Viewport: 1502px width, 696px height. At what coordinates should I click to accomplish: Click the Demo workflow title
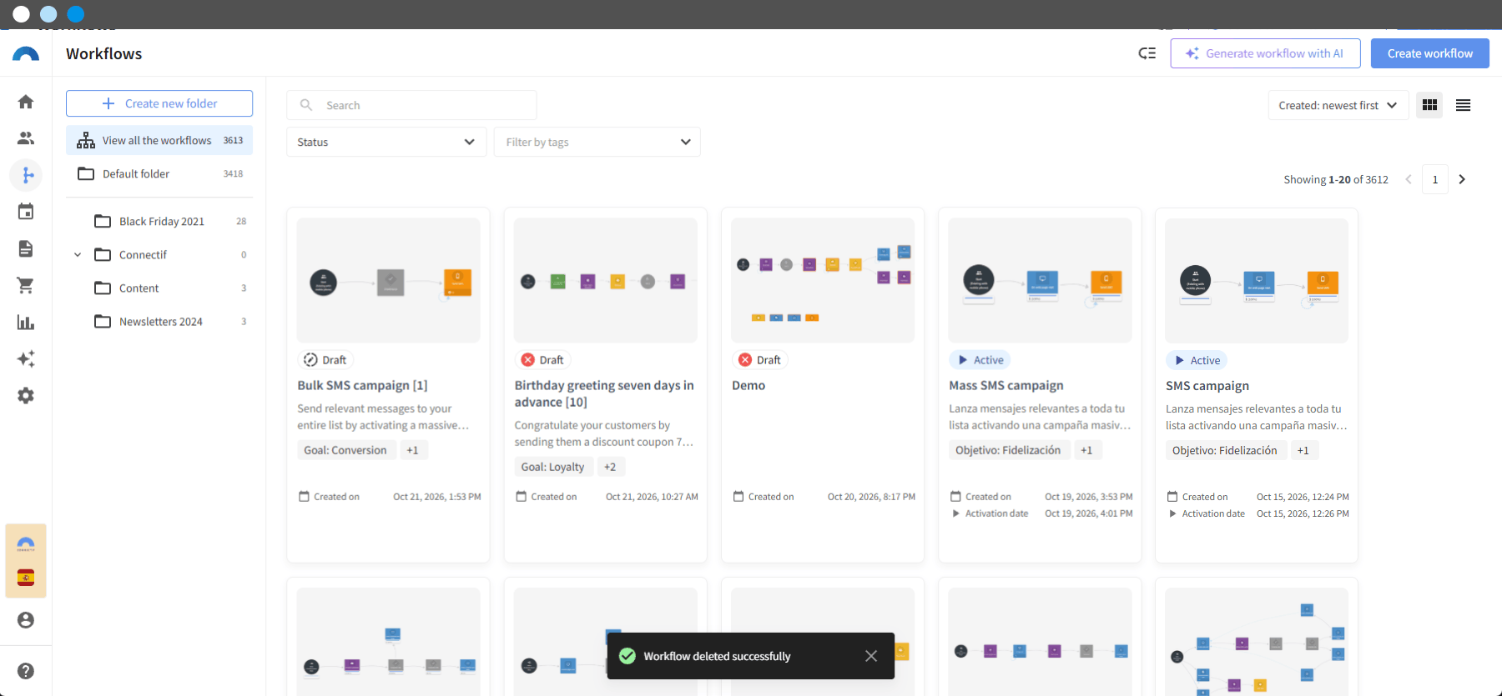(x=748, y=385)
